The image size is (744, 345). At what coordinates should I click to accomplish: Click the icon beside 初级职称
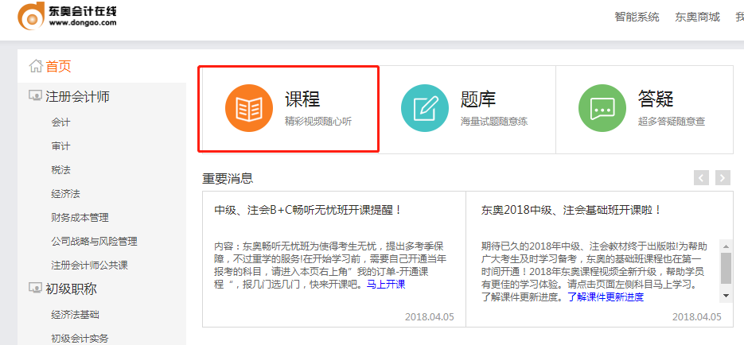35,289
